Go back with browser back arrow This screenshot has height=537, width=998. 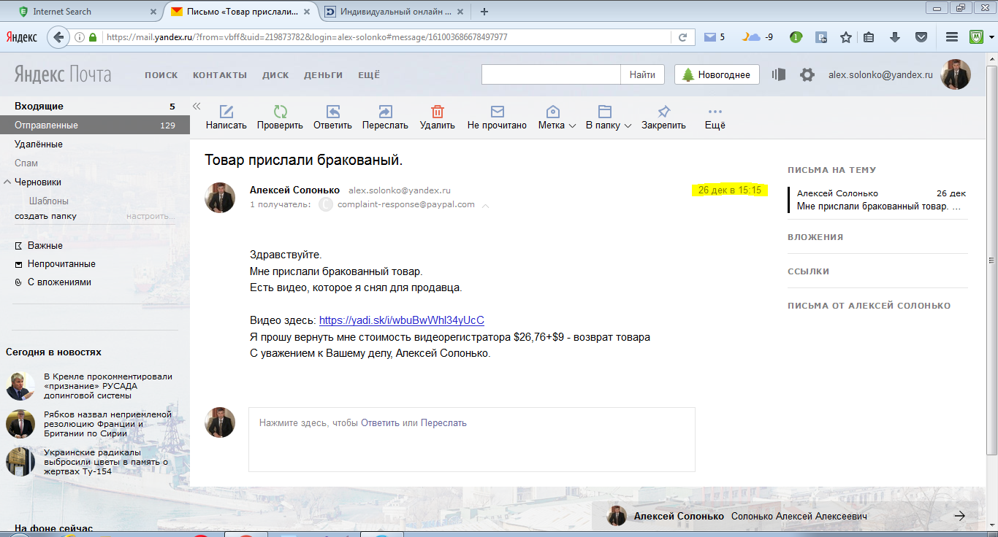coord(58,37)
